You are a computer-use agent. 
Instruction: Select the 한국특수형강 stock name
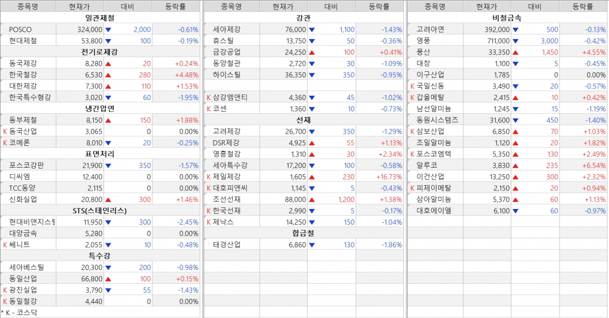30,98
